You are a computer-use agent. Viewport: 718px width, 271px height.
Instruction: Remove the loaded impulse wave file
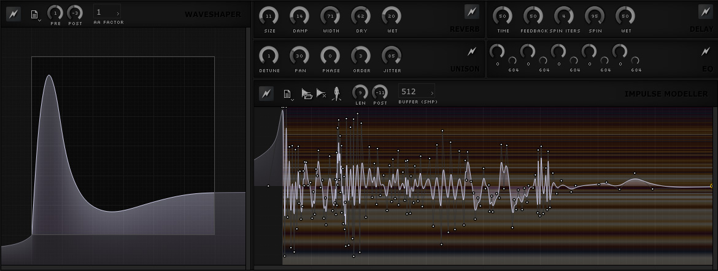point(322,94)
